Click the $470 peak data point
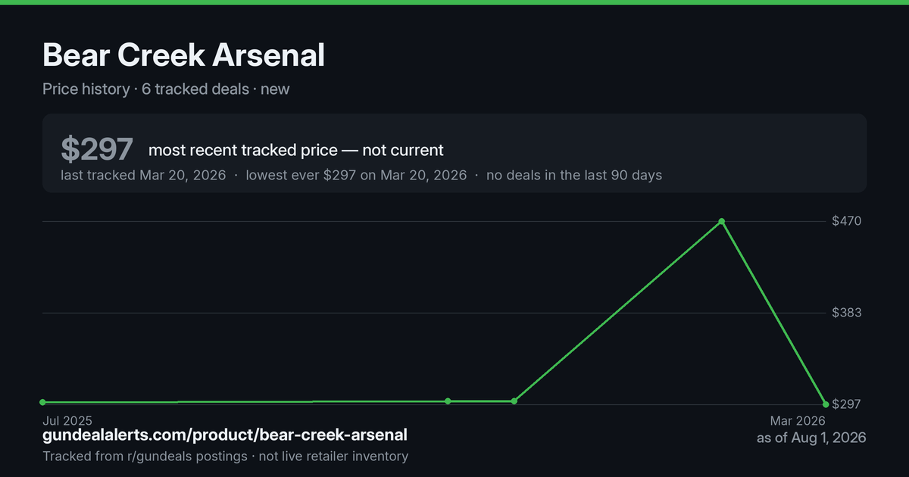The image size is (909, 477). click(722, 221)
